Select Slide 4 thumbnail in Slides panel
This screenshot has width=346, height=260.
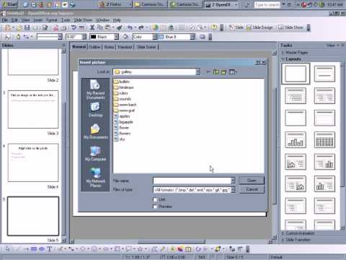(x=33, y=162)
